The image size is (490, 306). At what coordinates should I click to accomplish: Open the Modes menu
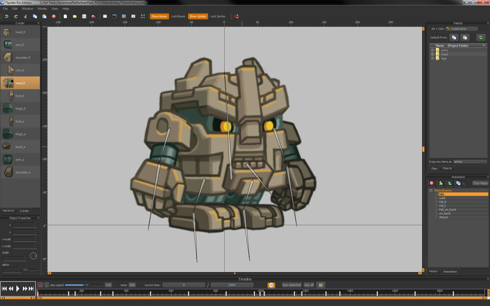[x=42, y=9]
